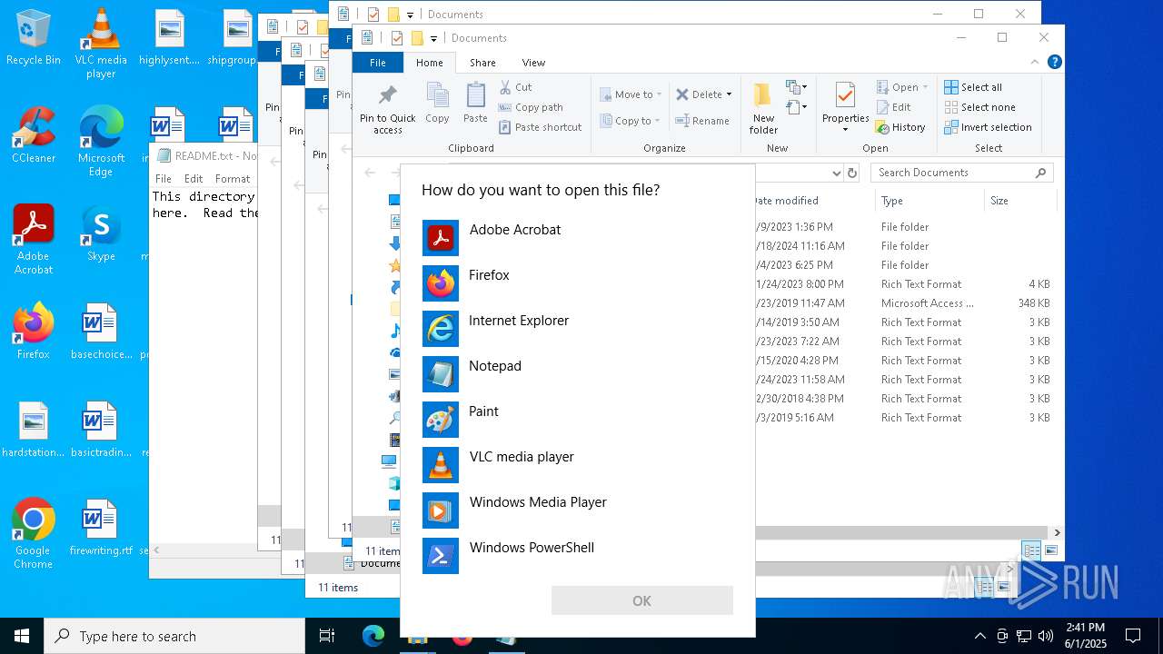The image size is (1163, 654).
Task: Open the New item dropdown
Action: 797,87
